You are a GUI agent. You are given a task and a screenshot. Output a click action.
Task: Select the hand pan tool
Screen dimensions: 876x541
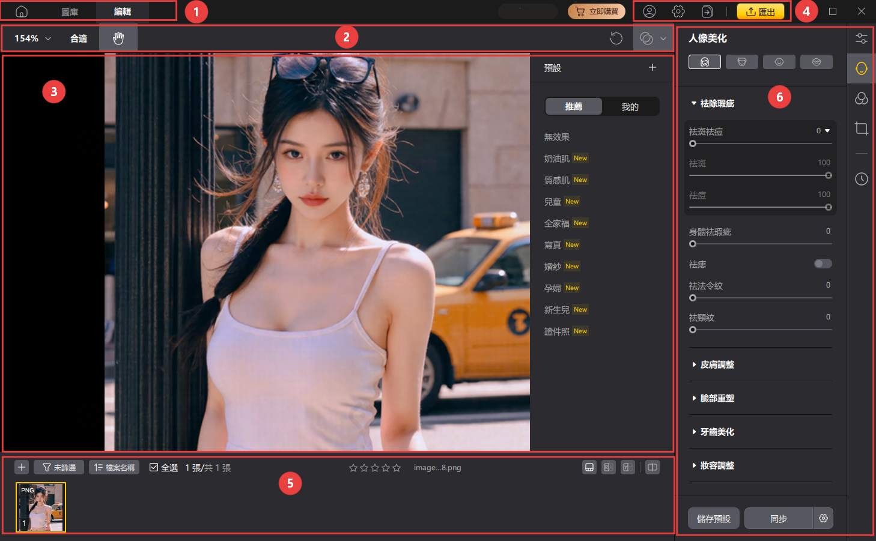click(118, 38)
